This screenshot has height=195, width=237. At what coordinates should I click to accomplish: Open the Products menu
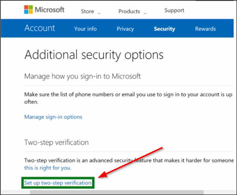pos(129,11)
